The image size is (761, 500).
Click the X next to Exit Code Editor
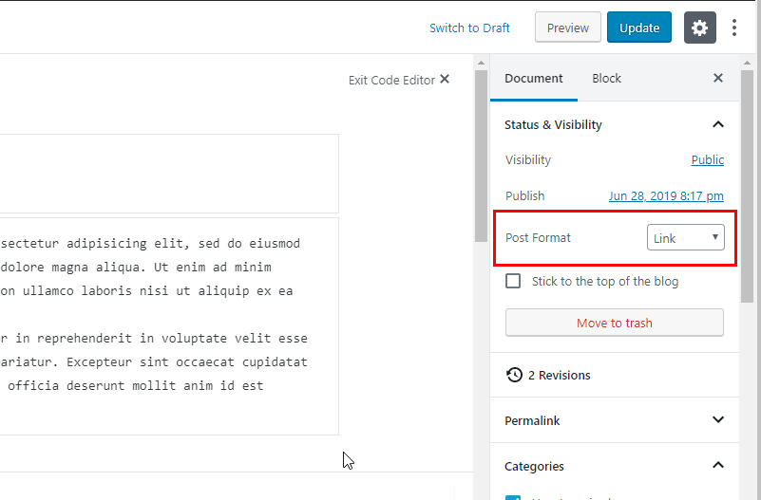(x=445, y=79)
